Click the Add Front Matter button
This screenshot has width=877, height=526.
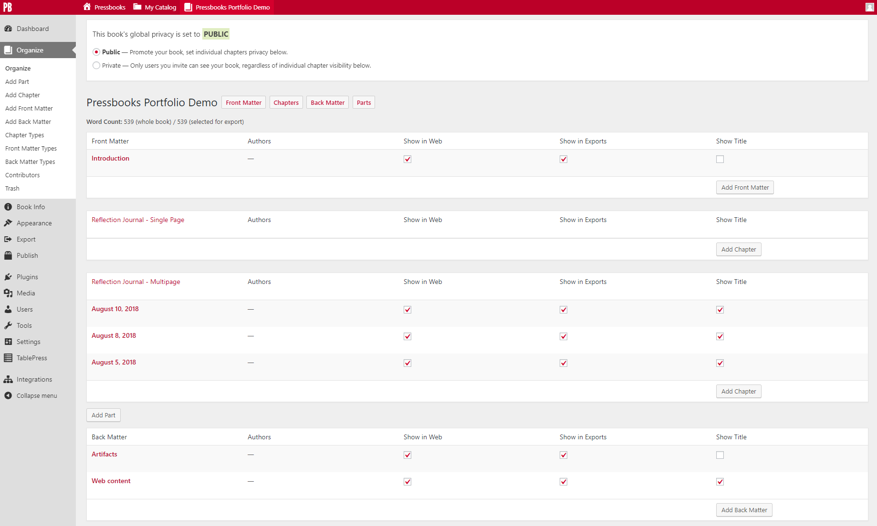click(745, 187)
